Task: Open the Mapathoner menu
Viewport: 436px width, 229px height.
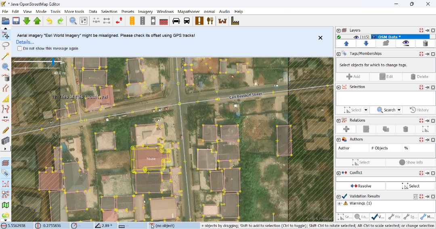Action: 189,11
